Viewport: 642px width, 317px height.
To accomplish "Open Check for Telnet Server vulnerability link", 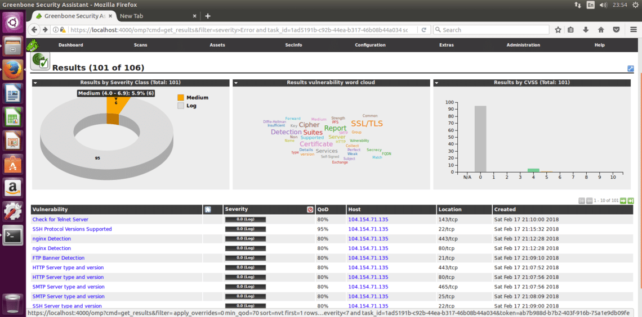I will (60, 220).
